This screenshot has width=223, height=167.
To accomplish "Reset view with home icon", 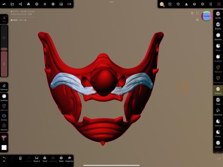I will (197, 19).
